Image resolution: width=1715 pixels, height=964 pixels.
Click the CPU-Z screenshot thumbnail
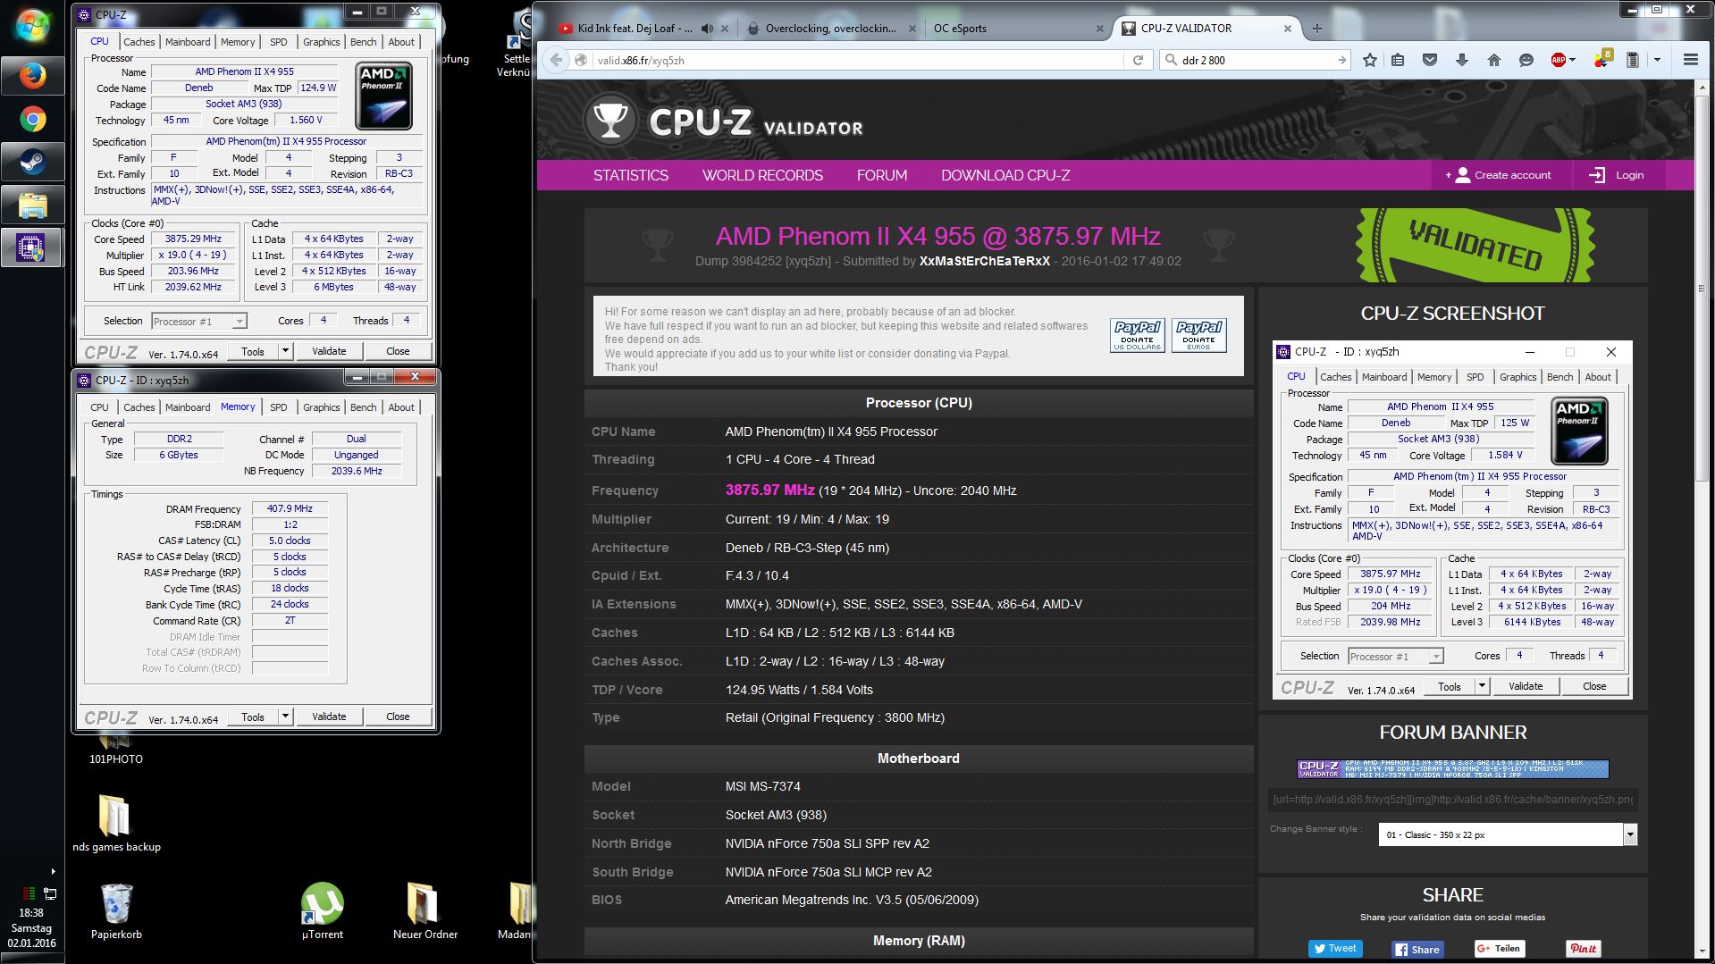tap(1452, 519)
